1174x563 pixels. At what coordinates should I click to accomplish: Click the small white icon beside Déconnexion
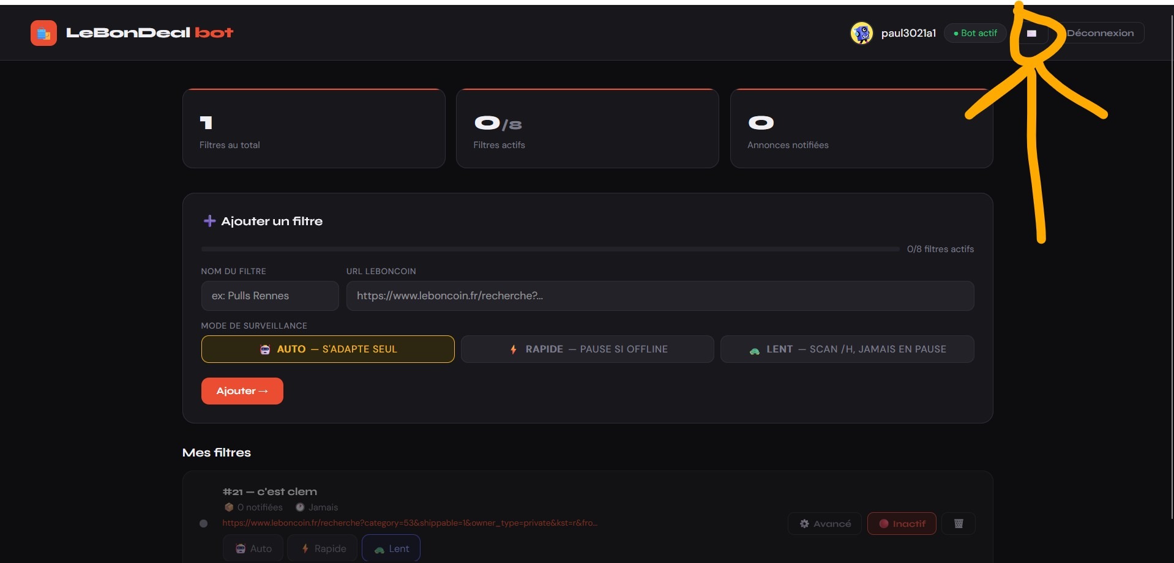coord(1031,33)
